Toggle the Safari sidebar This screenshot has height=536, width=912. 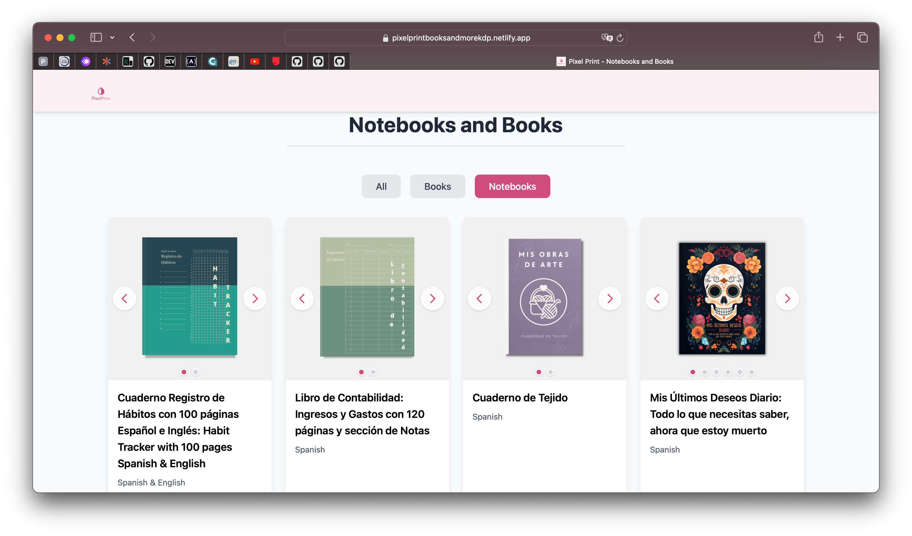tap(96, 37)
